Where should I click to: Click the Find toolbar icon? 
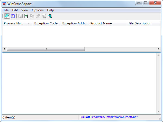44,16
